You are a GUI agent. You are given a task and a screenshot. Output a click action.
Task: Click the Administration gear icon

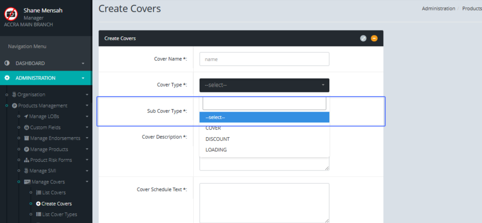(x=7, y=78)
